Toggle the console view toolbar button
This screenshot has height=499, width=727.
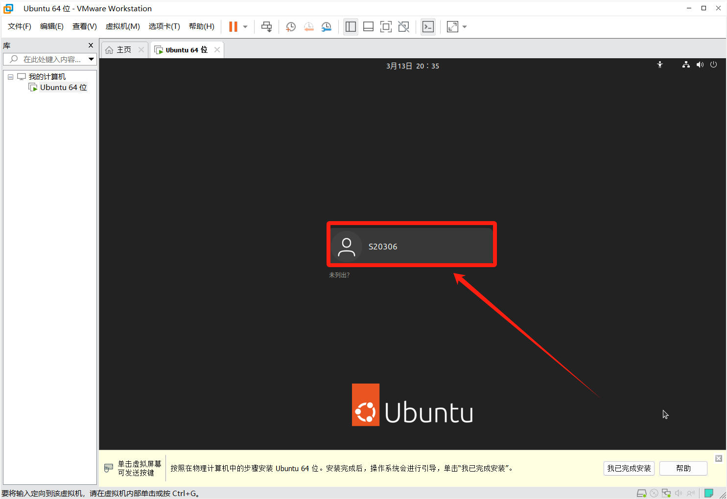[x=428, y=27]
